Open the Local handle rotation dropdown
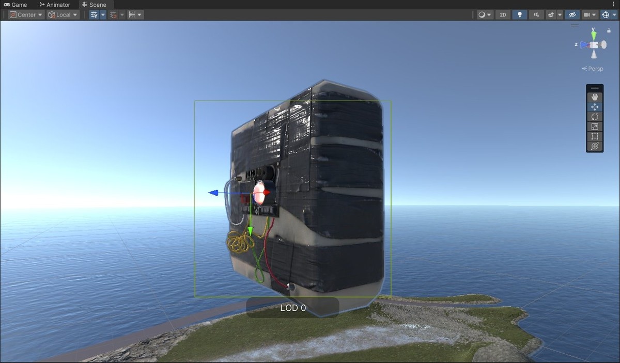The width and height of the screenshot is (620, 363). click(x=63, y=15)
